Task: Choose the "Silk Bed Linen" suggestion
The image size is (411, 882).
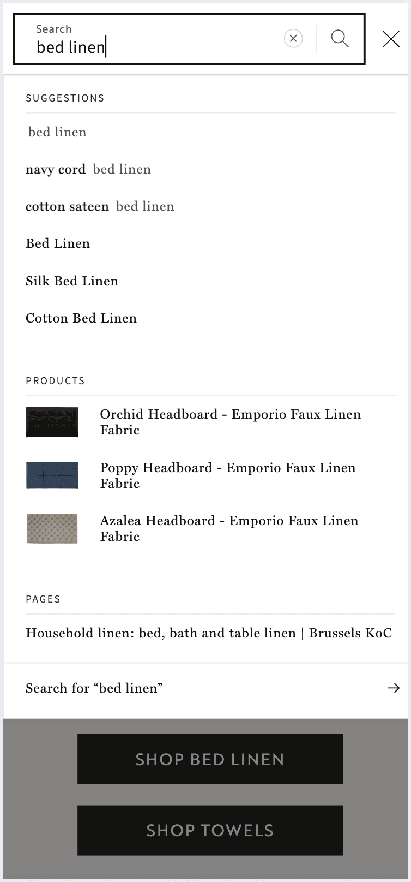Action: (72, 281)
